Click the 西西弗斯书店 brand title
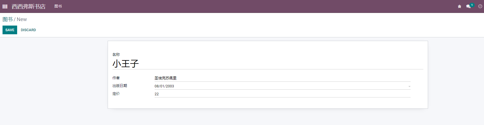 (29, 6)
